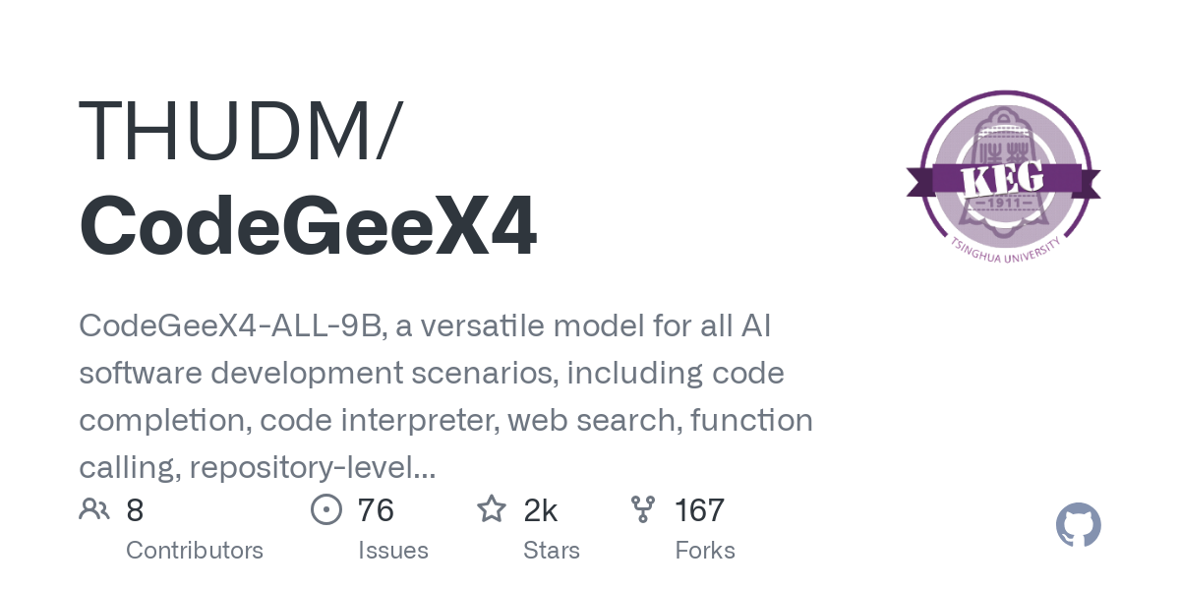Select the stars count 2k
1180x590 pixels.
[x=541, y=510]
